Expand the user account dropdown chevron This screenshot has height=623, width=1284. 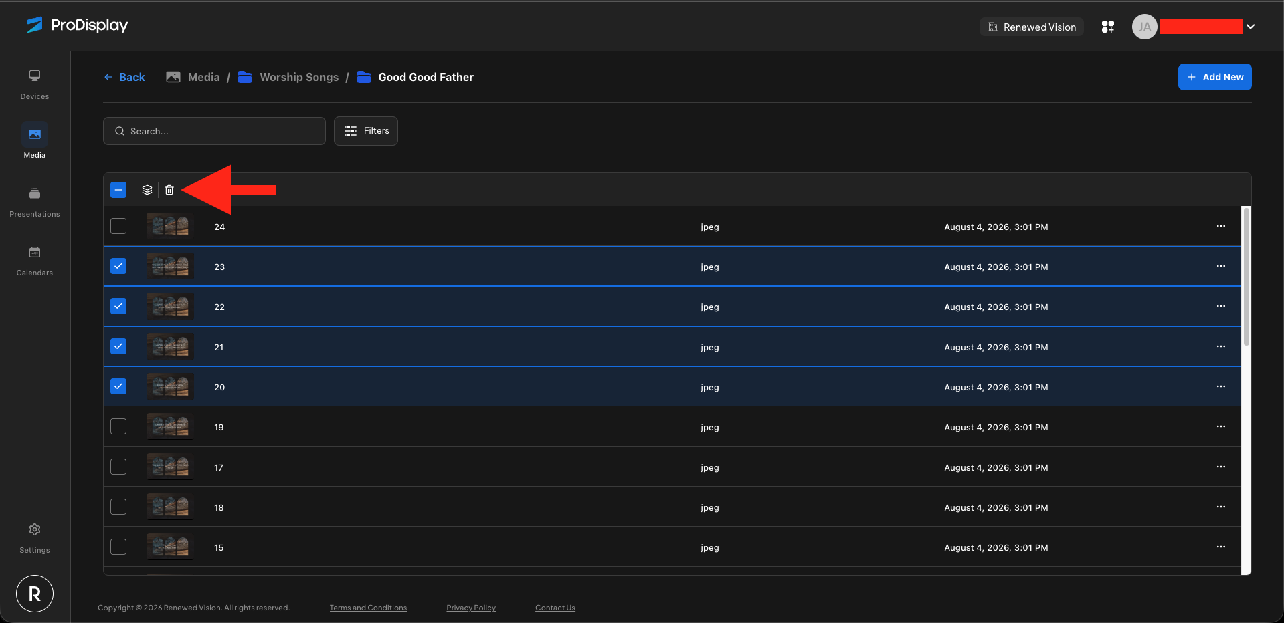pyautogui.click(x=1251, y=27)
